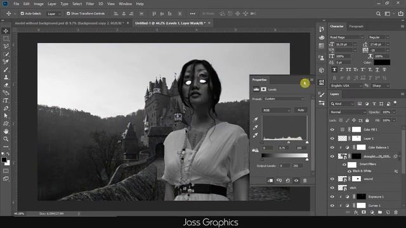
Task: Select the Clone Stamp tool
Action: (6, 77)
